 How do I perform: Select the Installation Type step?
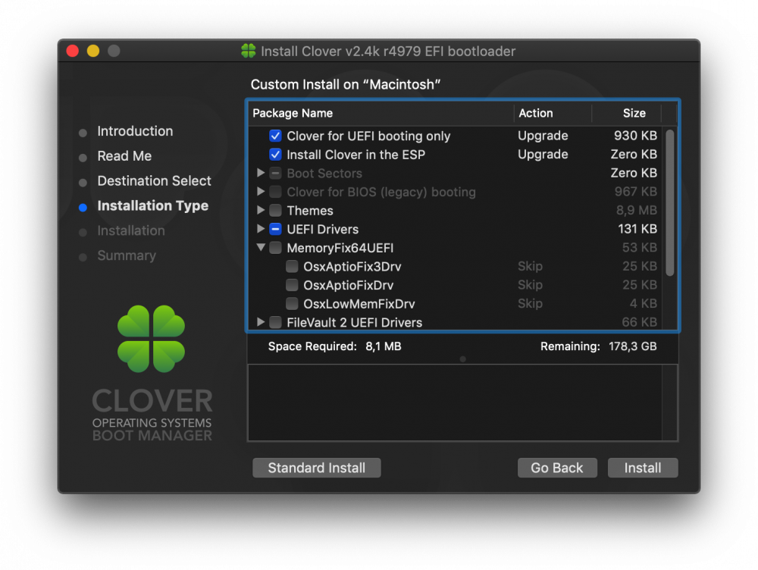click(153, 206)
